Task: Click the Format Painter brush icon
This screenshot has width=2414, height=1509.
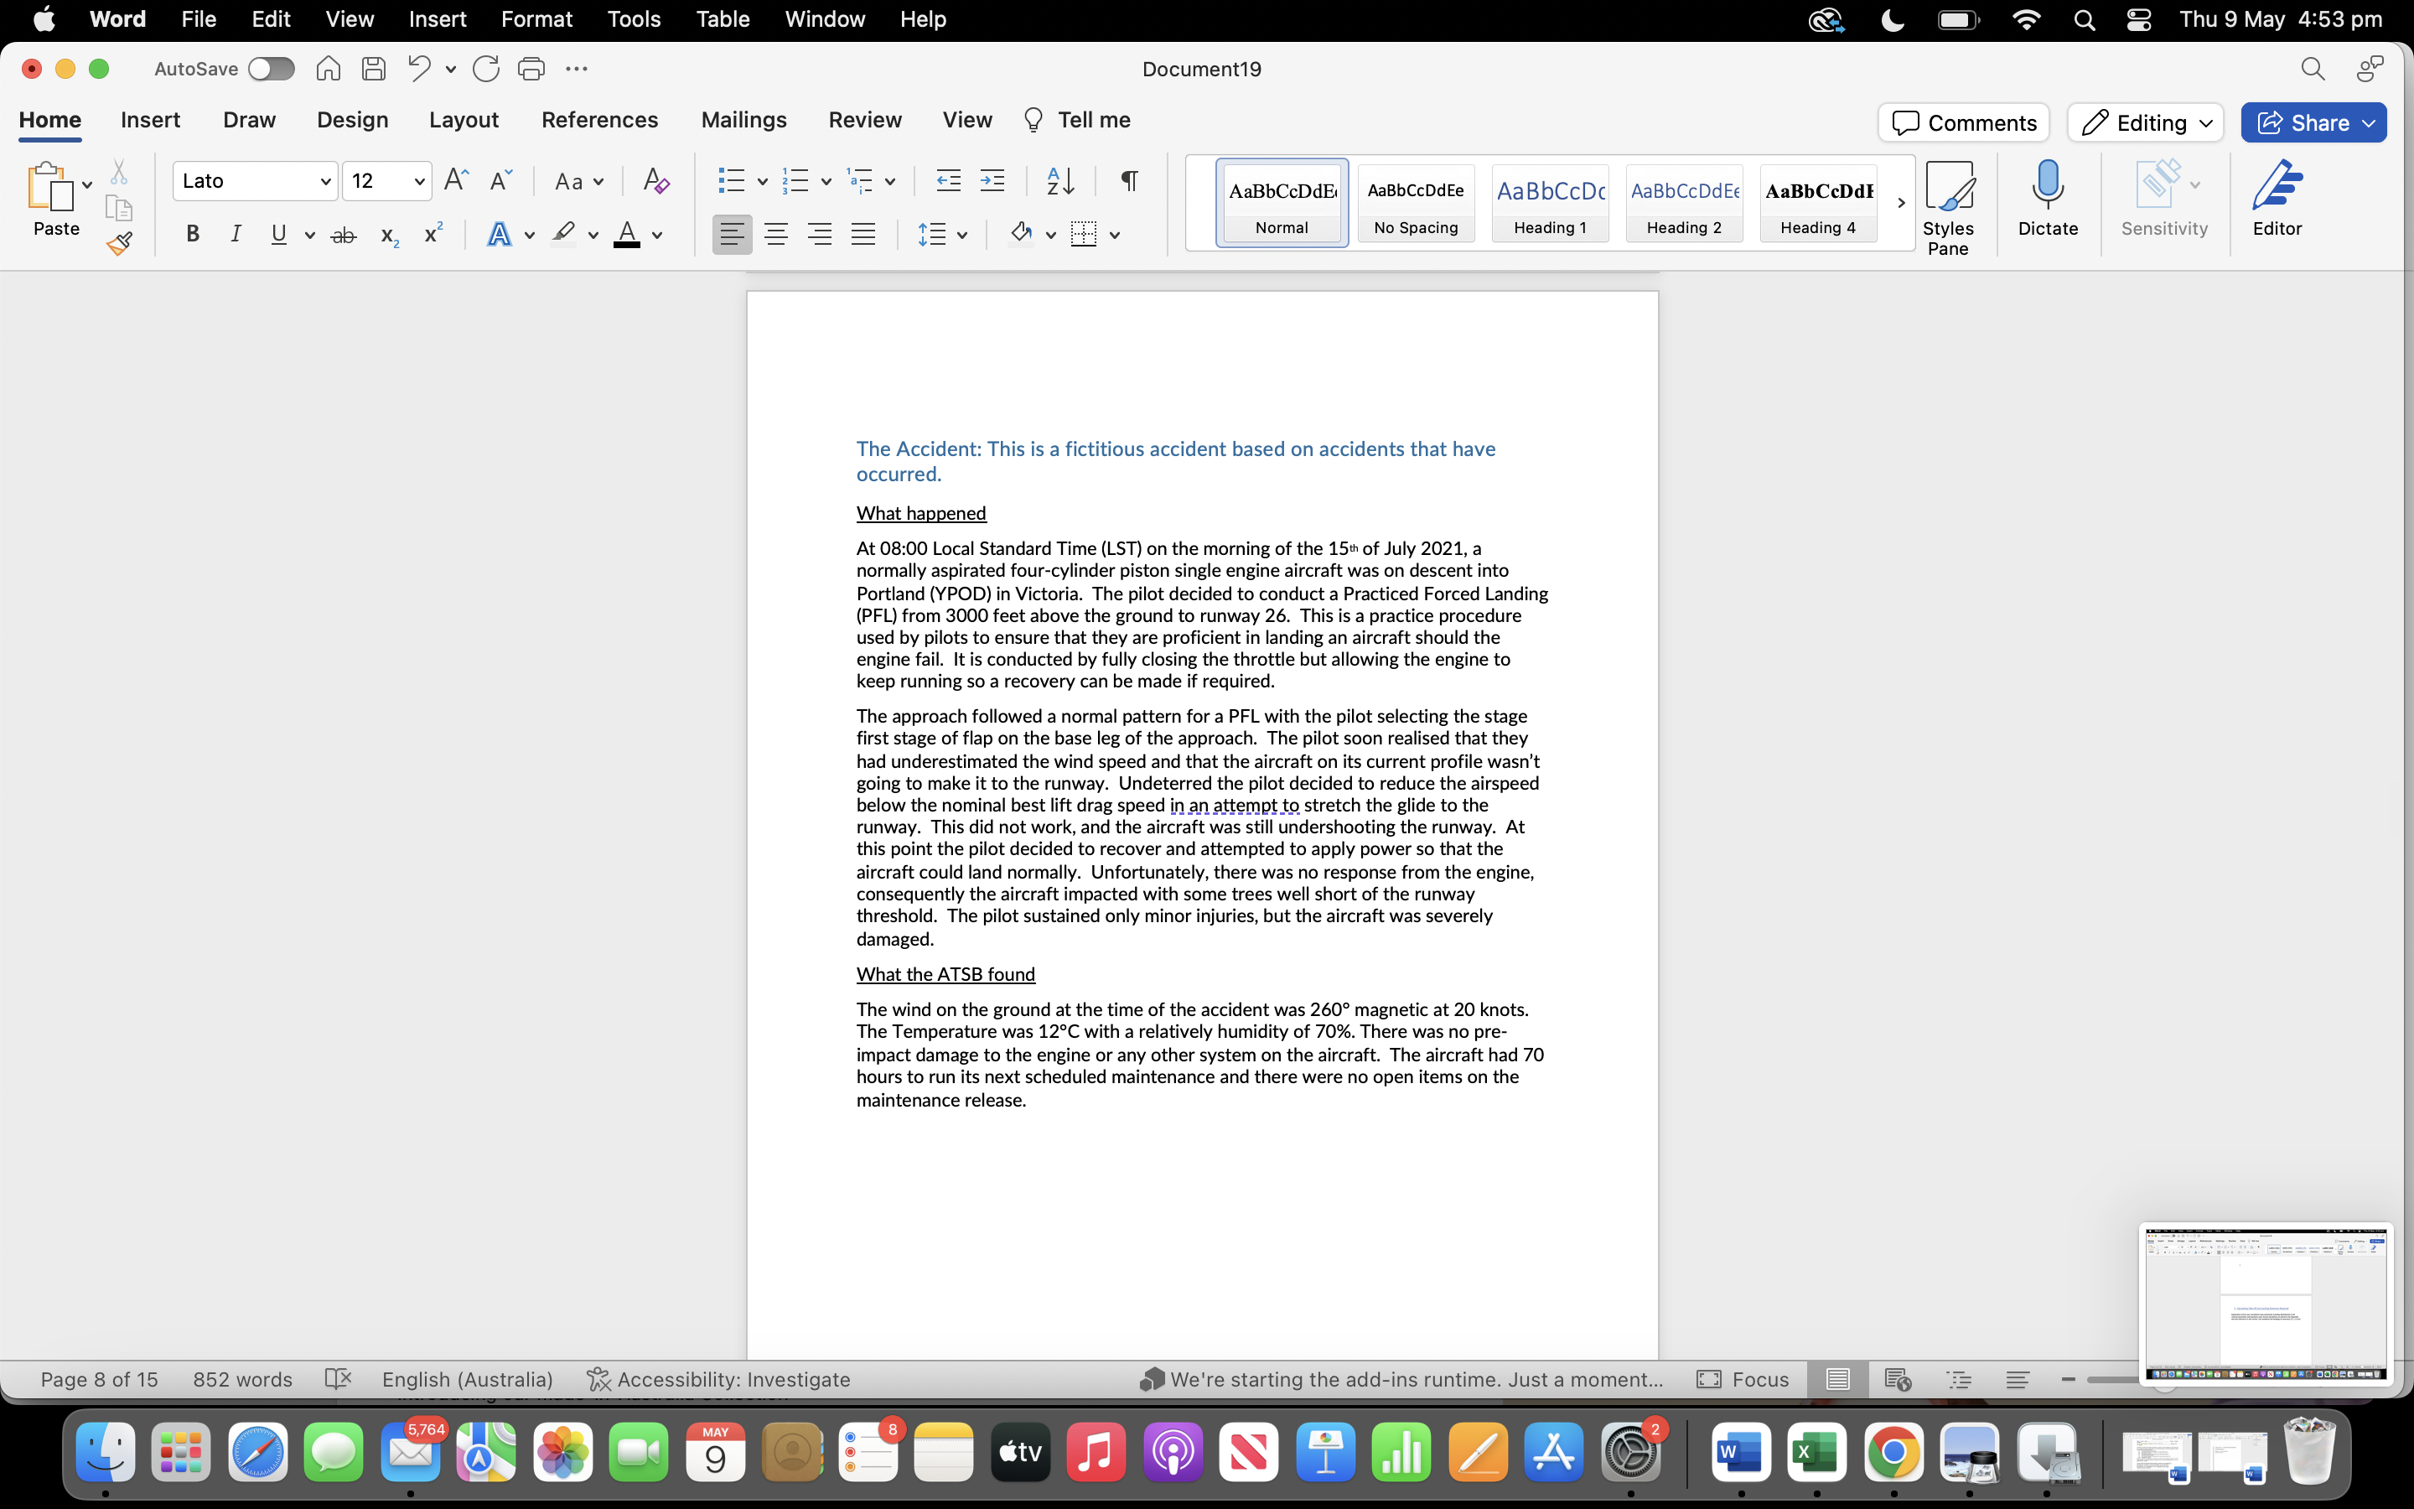Action: pyautogui.click(x=120, y=242)
